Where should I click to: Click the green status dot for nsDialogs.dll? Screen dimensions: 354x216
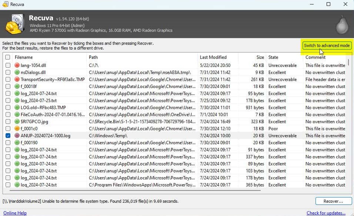pos(17,72)
